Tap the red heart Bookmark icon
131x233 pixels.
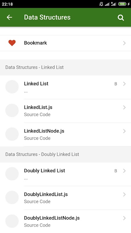click(x=12, y=43)
